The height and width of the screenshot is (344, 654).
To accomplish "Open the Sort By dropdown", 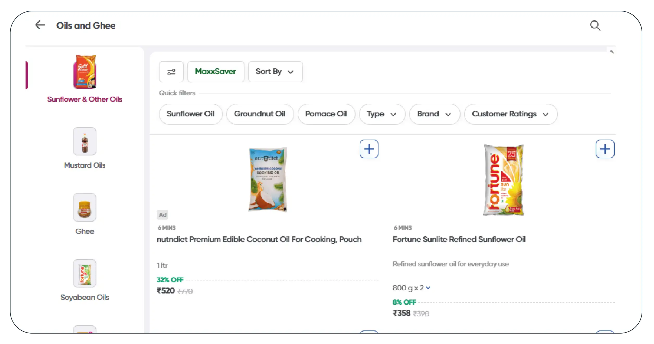I will click(x=275, y=72).
